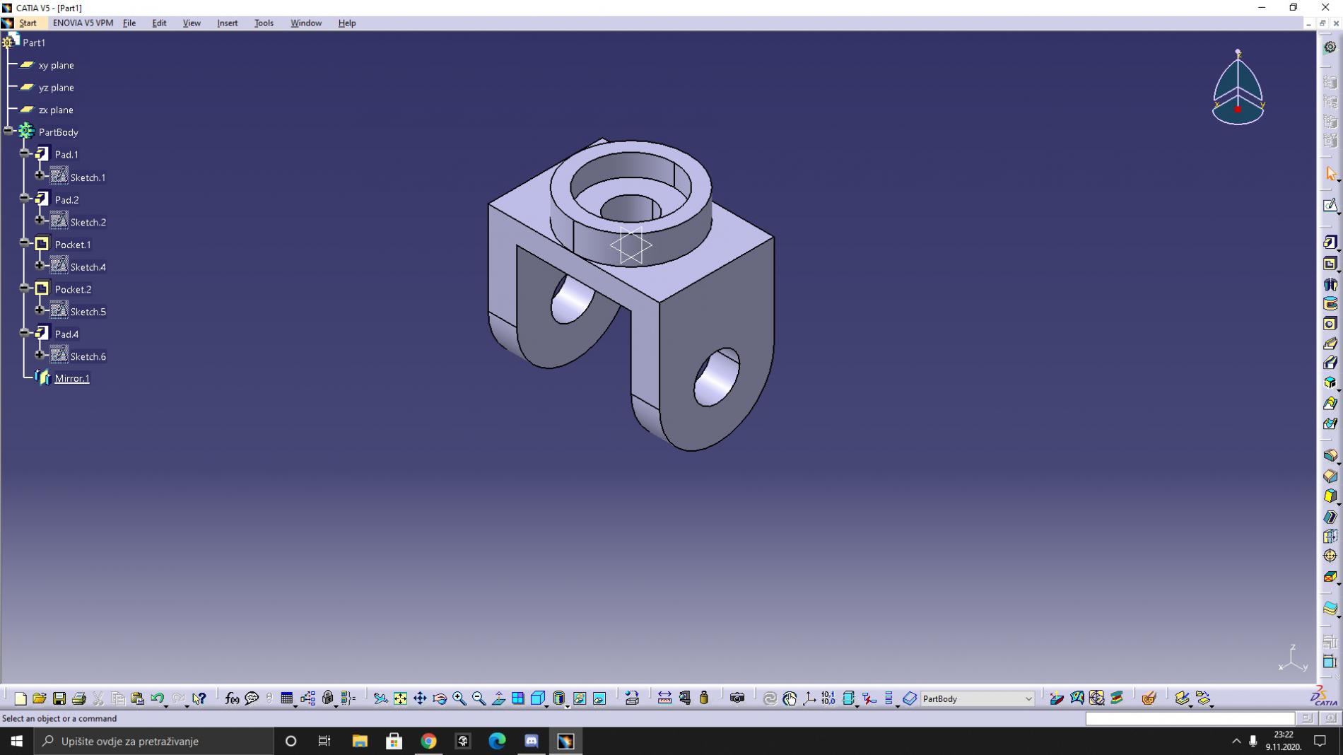Click the Save icon in bottom toolbar
Screen dimensions: 1343x755
coord(59,698)
